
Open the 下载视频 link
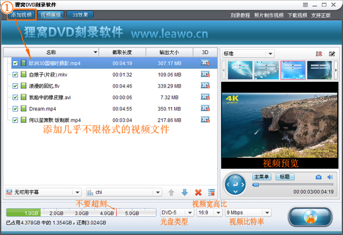point(297,15)
